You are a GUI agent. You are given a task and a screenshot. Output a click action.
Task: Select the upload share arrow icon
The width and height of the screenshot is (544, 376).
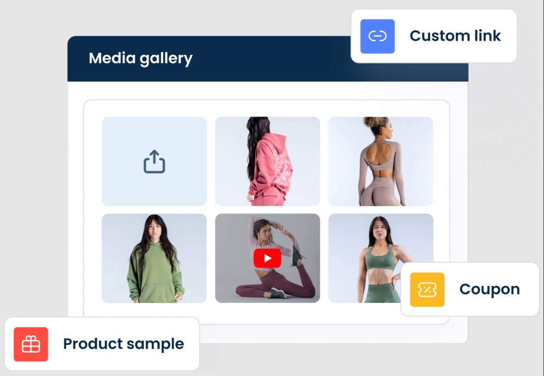coord(155,161)
